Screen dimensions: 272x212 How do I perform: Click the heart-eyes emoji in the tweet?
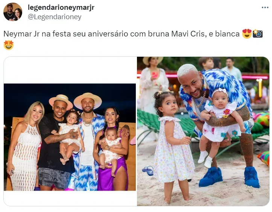(x=247, y=34)
